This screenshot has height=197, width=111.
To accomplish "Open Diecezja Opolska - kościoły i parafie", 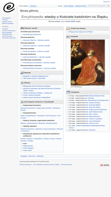I will point(36,51).
